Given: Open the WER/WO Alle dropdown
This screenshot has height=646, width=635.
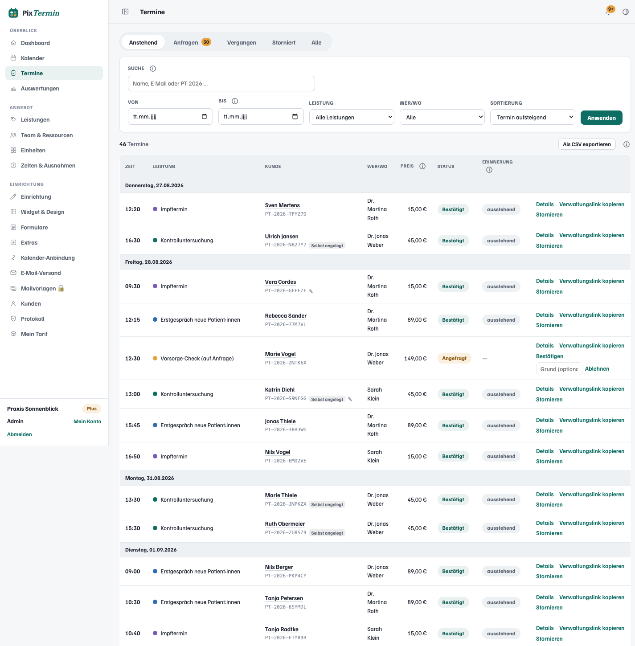Looking at the screenshot, I should click(x=442, y=117).
